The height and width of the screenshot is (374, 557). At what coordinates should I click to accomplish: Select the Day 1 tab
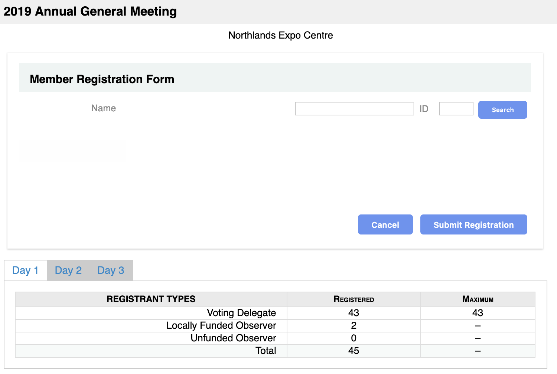tap(25, 270)
